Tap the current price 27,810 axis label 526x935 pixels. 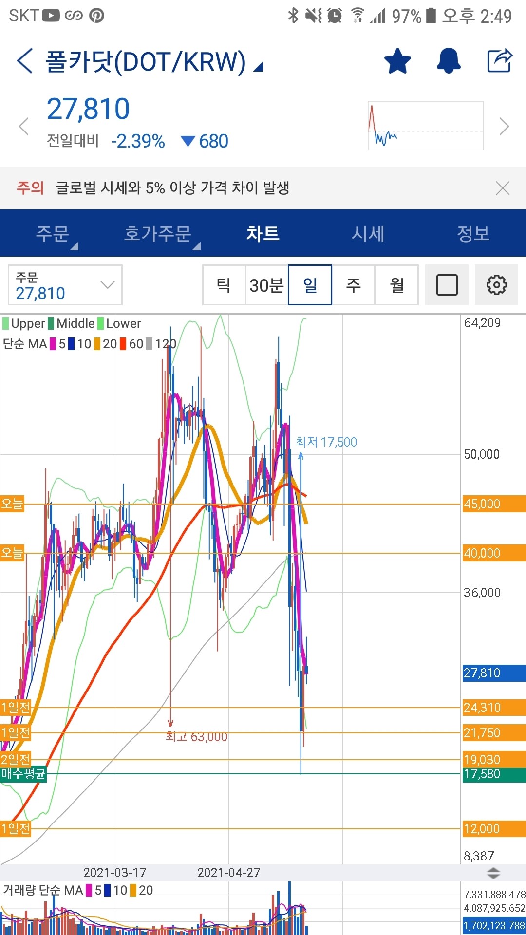494,673
